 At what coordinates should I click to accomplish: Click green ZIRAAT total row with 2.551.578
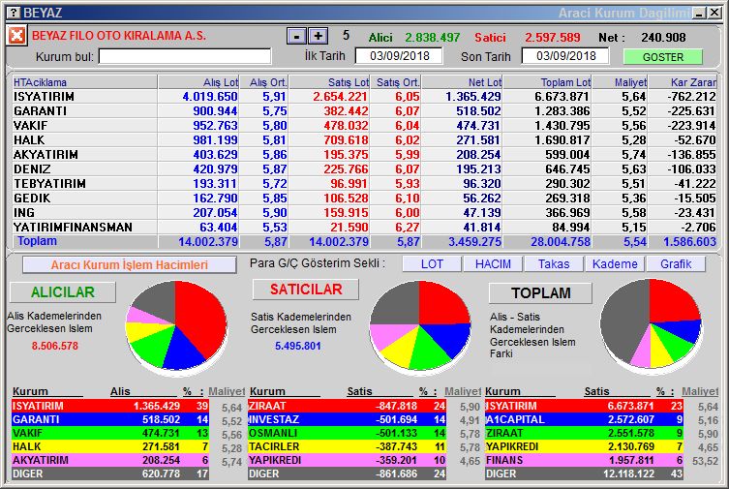(x=585, y=433)
